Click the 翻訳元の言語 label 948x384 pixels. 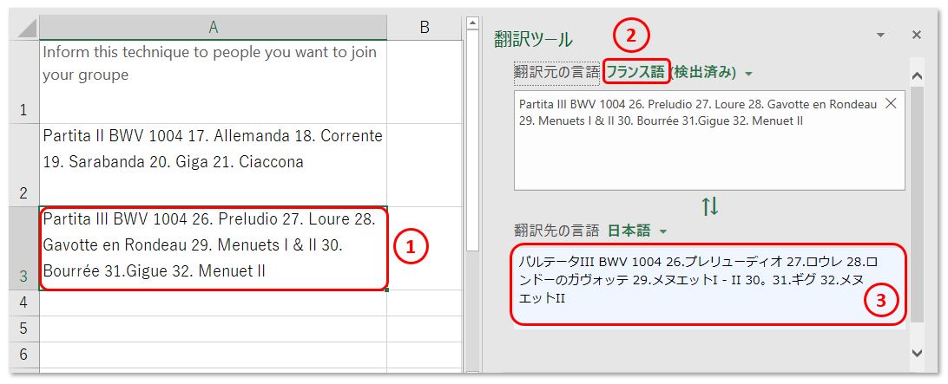556,73
